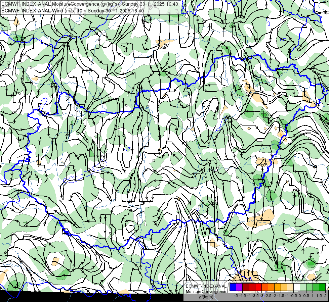
Task: Click the pale green swatch between 0 and 0.5
Action: (x=303, y=287)
